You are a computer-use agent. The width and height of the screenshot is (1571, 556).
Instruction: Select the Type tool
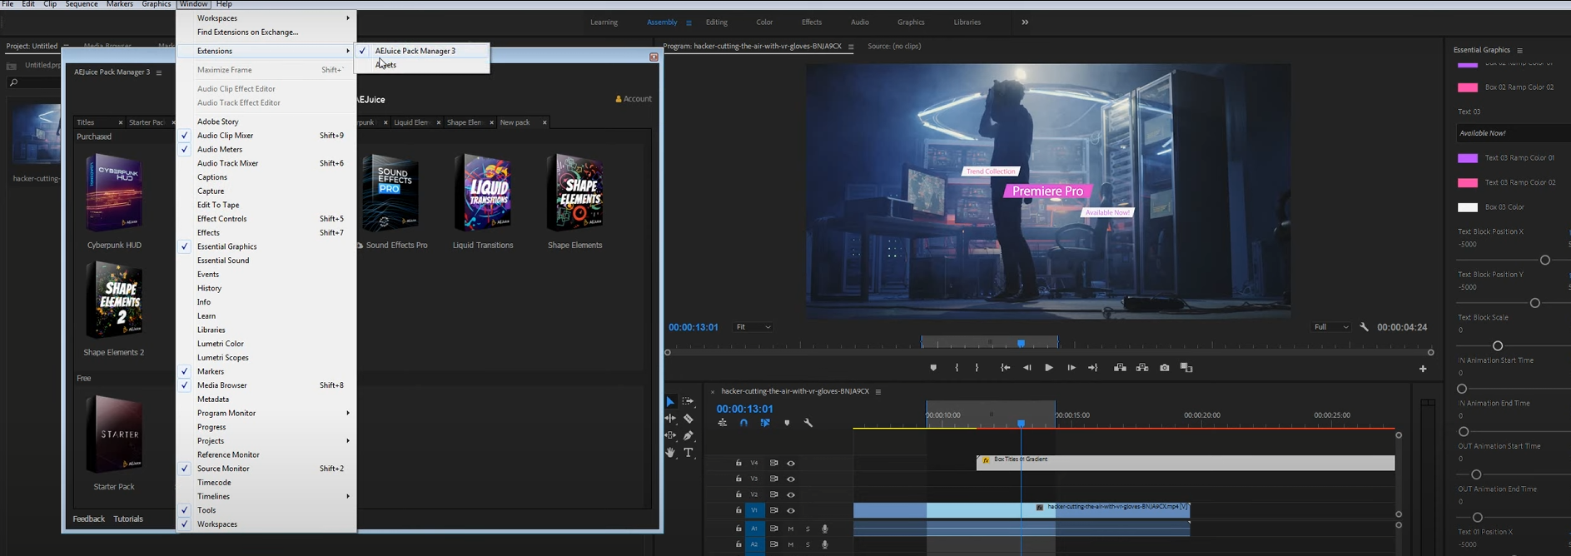(x=689, y=453)
